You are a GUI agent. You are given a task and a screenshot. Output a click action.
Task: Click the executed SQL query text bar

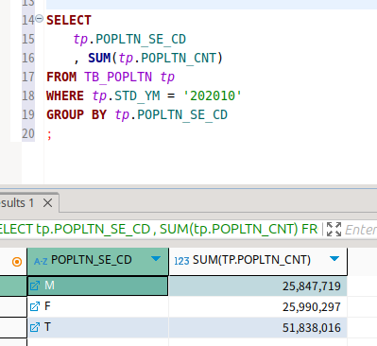click(x=159, y=229)
